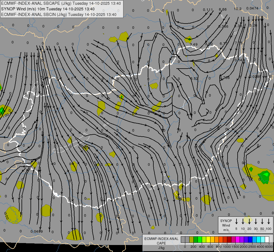Click the 2000 tick label on CAPE scale
The image size is (274, 252).
243,247
